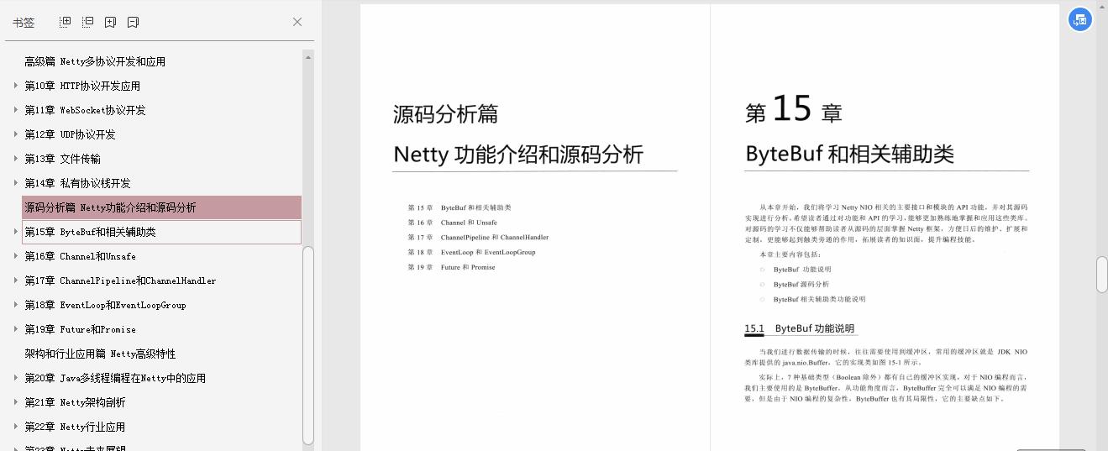This screenshot has width=1108, height=451.
Task: Expand the 第12章 UDP协议开发 bookmark arrow
Action: (x=16, y=134)
